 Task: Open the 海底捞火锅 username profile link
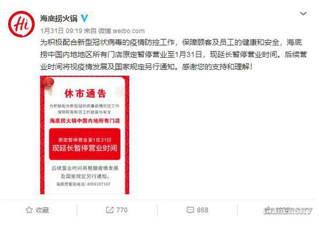click(59, 18)
